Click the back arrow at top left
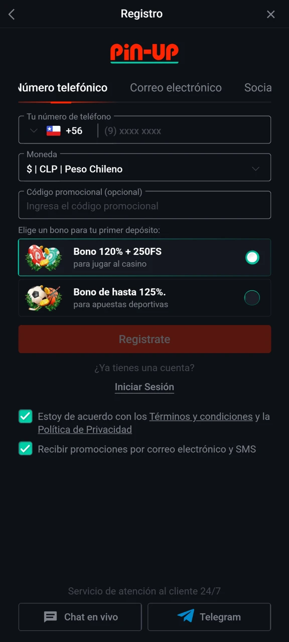Screen dimensions: 289x642 click(x=11, y=14)
